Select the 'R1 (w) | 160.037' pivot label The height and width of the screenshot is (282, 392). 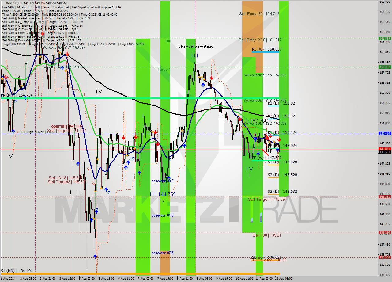(x=267, y=49)
